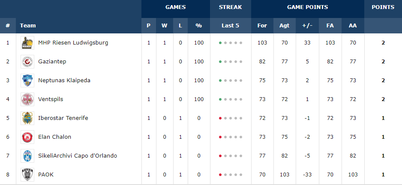
Task: Sort standings by For column header
Action: [262, 26]
